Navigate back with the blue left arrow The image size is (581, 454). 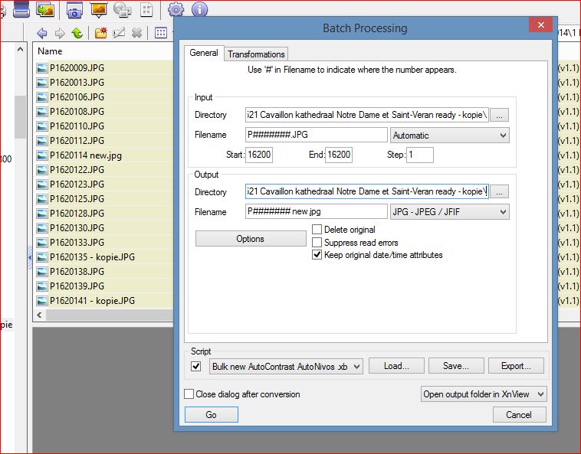pos(41,33)
